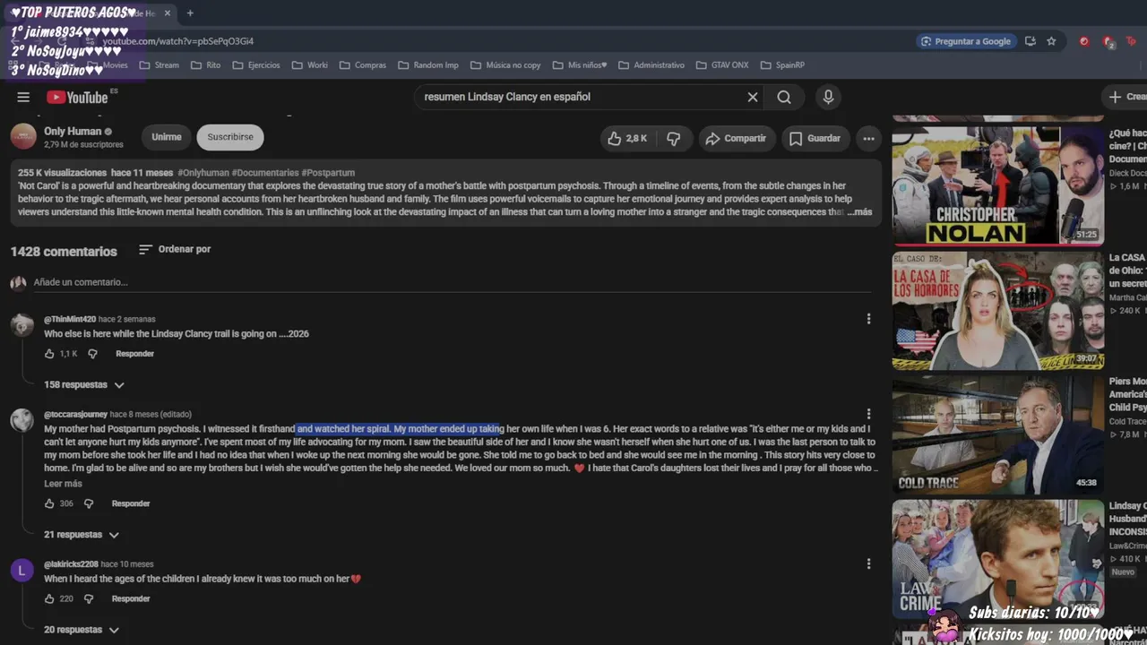Image resolution: width=1147 pixels, height=645 pixels.
Task: Save the video with Guardar
Action: click(x=815, y=138)
